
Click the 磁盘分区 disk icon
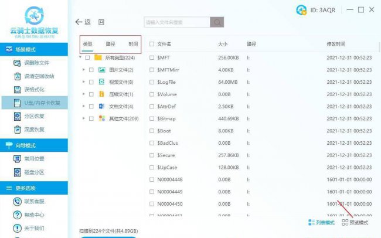[17, 172]
